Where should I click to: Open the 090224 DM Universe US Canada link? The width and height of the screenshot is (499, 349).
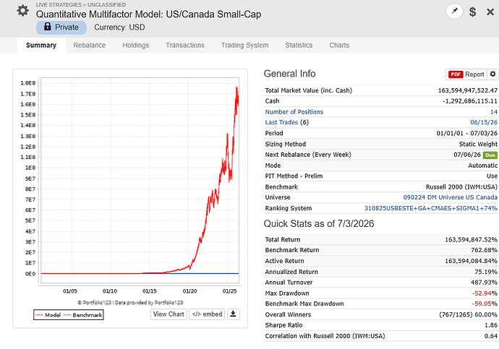pos(451,197)
